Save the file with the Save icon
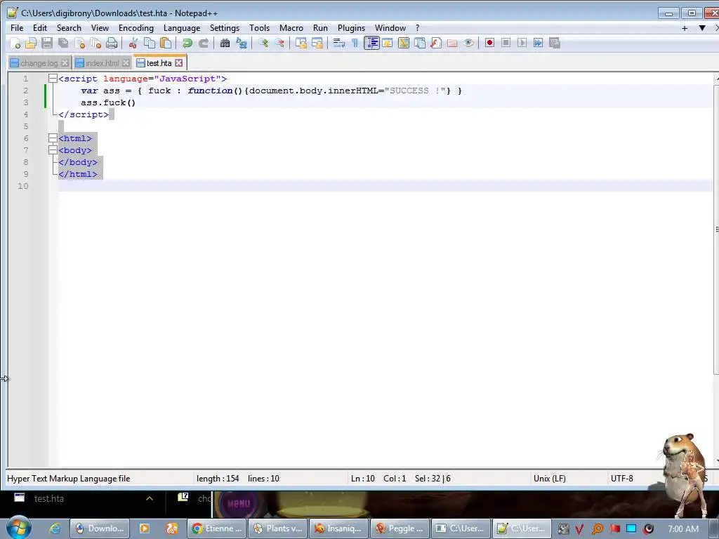 [x=47, y=43]
